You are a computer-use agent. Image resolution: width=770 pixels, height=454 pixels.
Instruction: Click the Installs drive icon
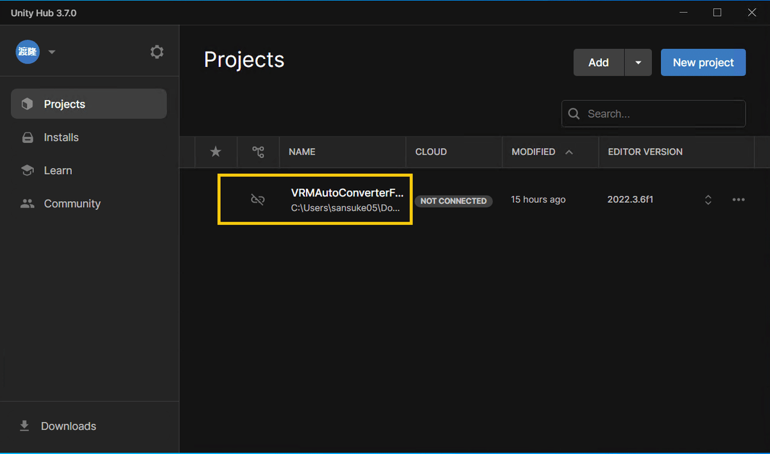(x=28, y=137)
